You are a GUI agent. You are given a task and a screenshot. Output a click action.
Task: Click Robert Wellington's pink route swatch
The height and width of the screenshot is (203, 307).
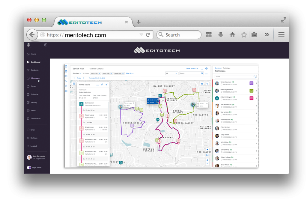[x=252, y=98]
